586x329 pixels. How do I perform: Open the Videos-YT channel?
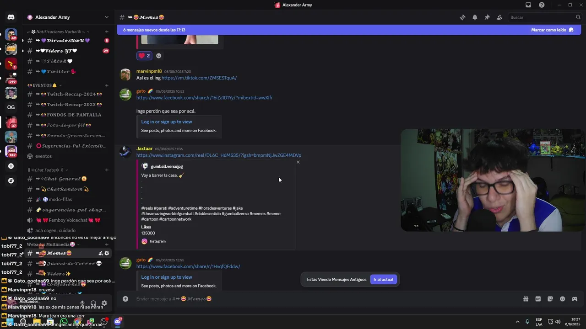(68, 51)
